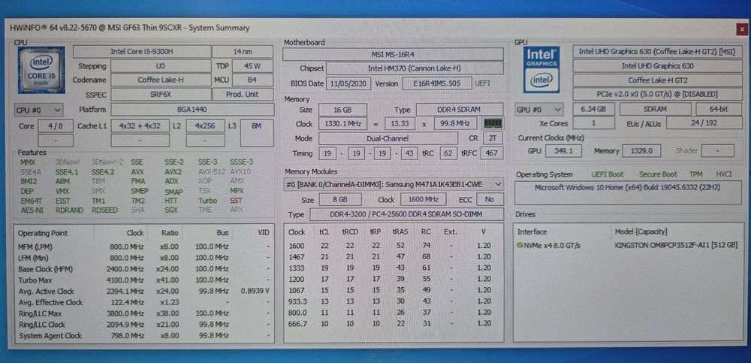The width and height of the screenshot is (751, 363).
Task: Close the System Summary window
Action: pos(742,29)
